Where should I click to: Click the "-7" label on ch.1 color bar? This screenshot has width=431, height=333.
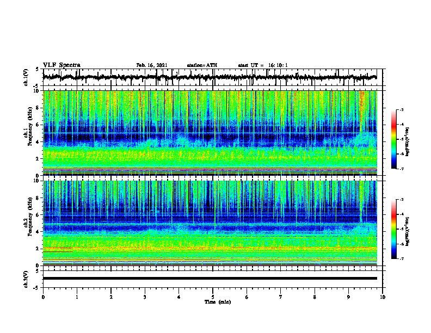tap(401, 169)
